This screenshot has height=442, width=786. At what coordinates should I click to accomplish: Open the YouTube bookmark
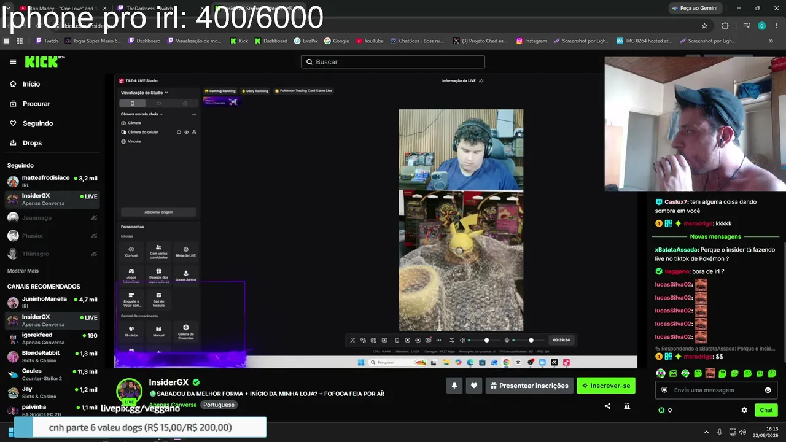(x=369, y=41)
